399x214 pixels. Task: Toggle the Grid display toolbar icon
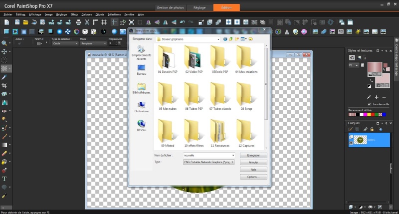pos(104,22)
